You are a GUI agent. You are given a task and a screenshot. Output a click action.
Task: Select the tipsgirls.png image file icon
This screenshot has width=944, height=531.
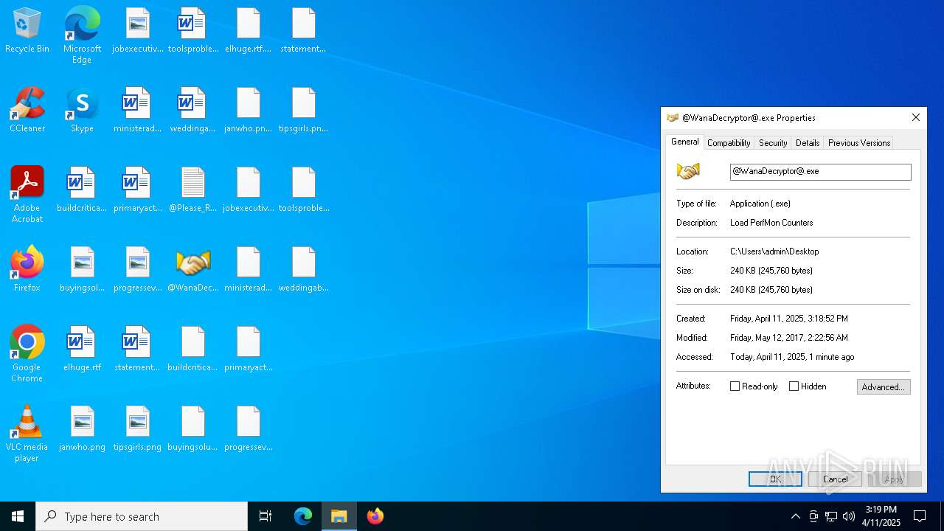click(138, 429)
